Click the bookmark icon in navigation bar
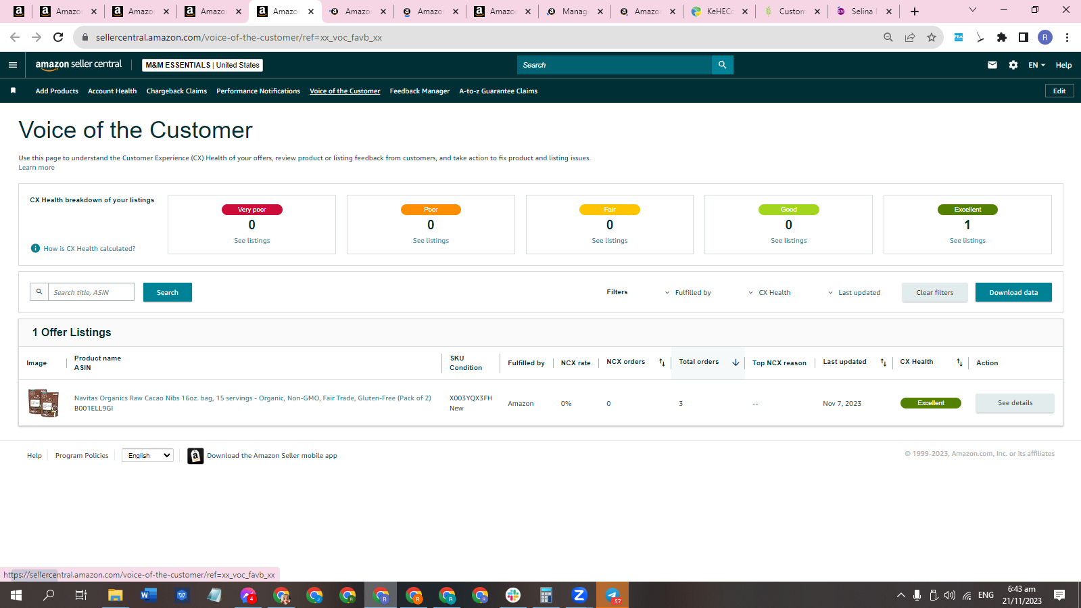This screenshot has height=608, width=1081. click(13, 91)
